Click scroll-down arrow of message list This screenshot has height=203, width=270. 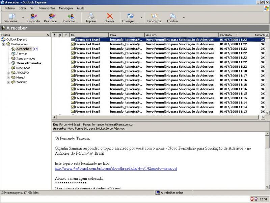pos(267,113)
